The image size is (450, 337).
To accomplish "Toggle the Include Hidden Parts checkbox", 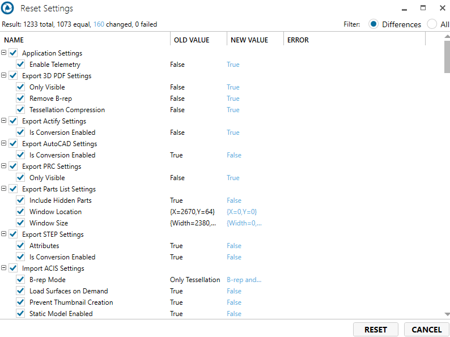I will tap(20, 201).
